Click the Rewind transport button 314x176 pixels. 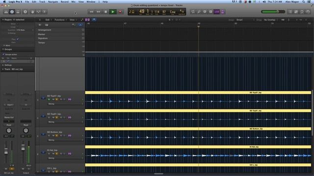(92, 12)
